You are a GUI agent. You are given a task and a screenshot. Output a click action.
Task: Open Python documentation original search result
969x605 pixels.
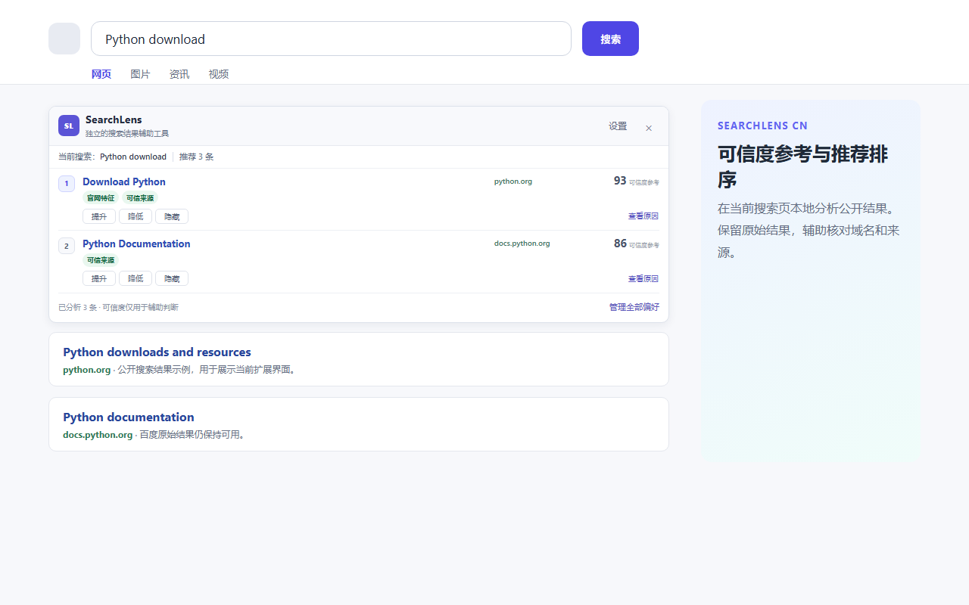(x=129, y=417)
